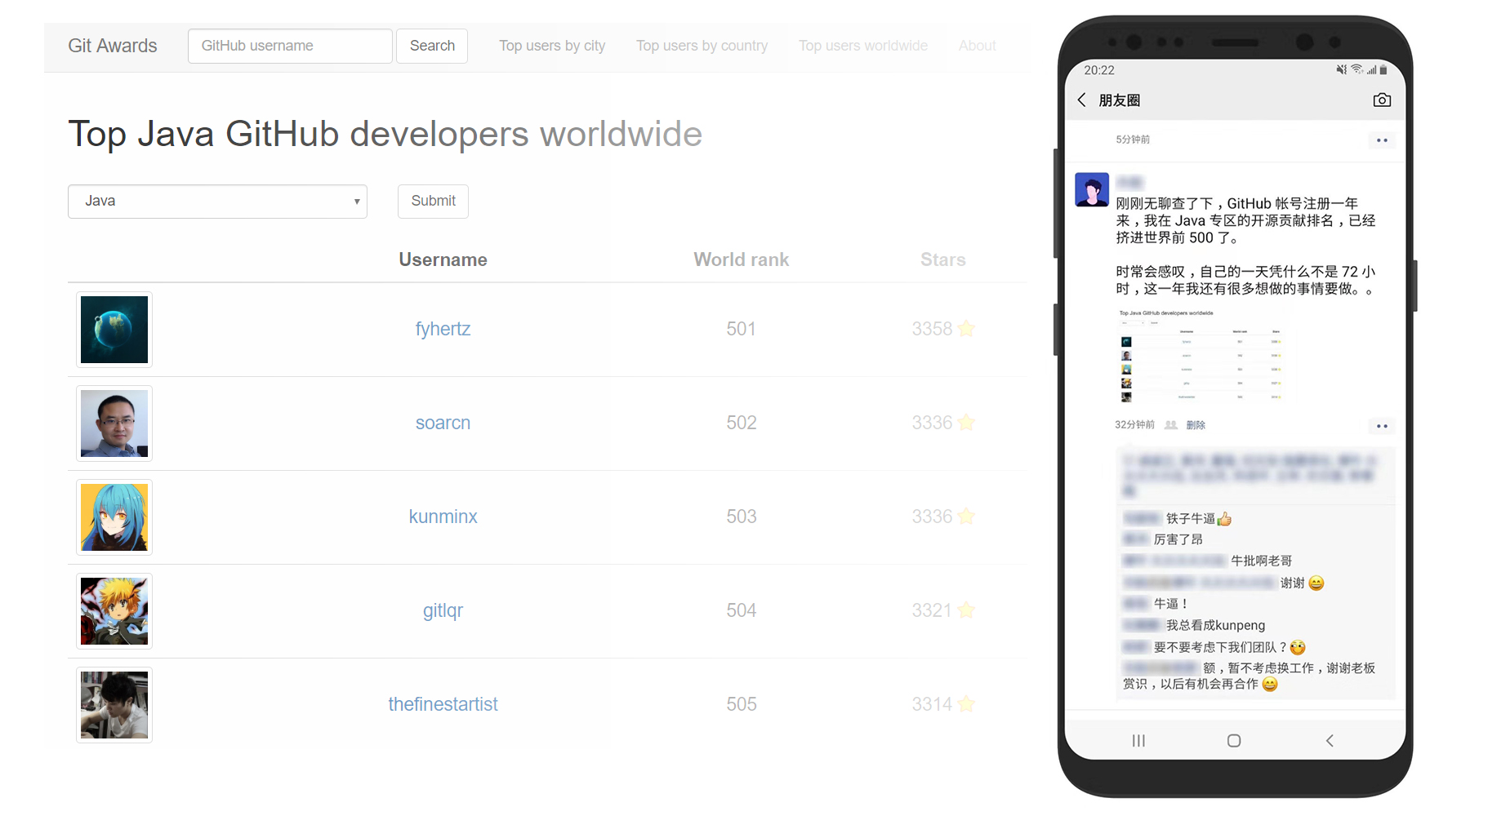Open Top users by city menu
1488x816 pixels.
tap(552, 46)
